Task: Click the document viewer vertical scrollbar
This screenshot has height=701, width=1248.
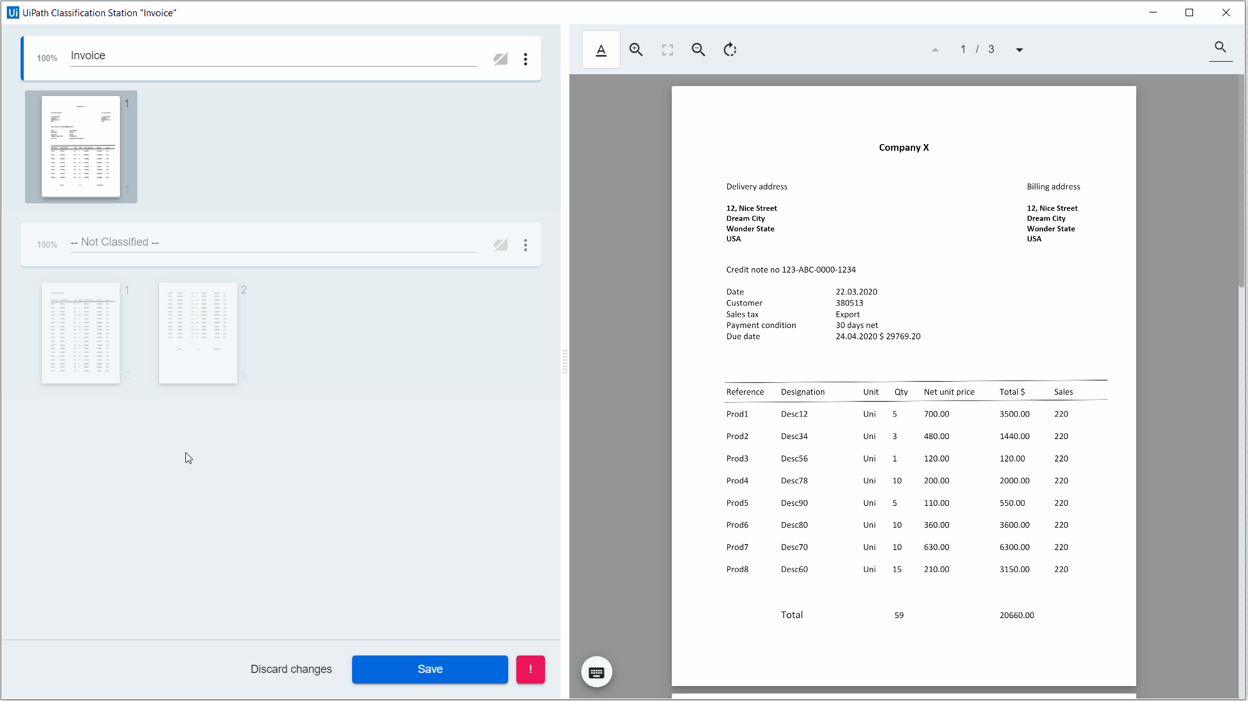Action: coord(1242,181)
